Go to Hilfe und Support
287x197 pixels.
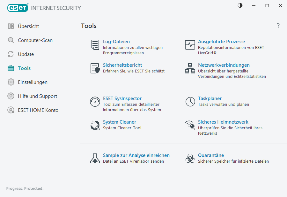37,96
